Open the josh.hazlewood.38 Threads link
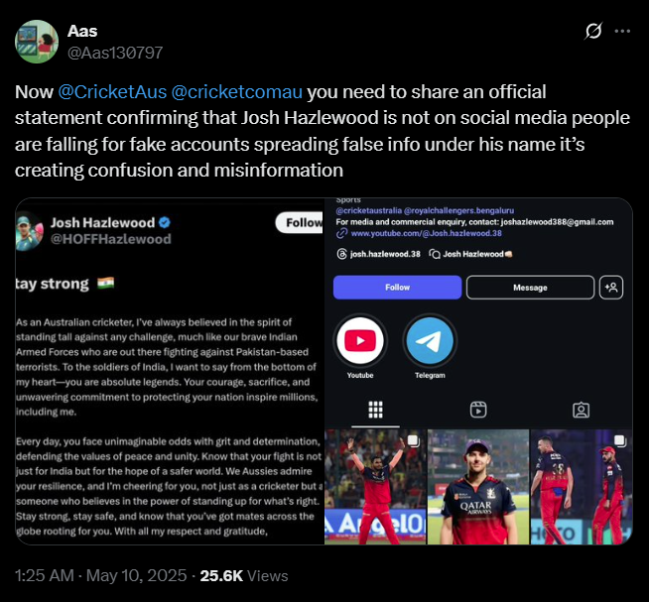 379,254
